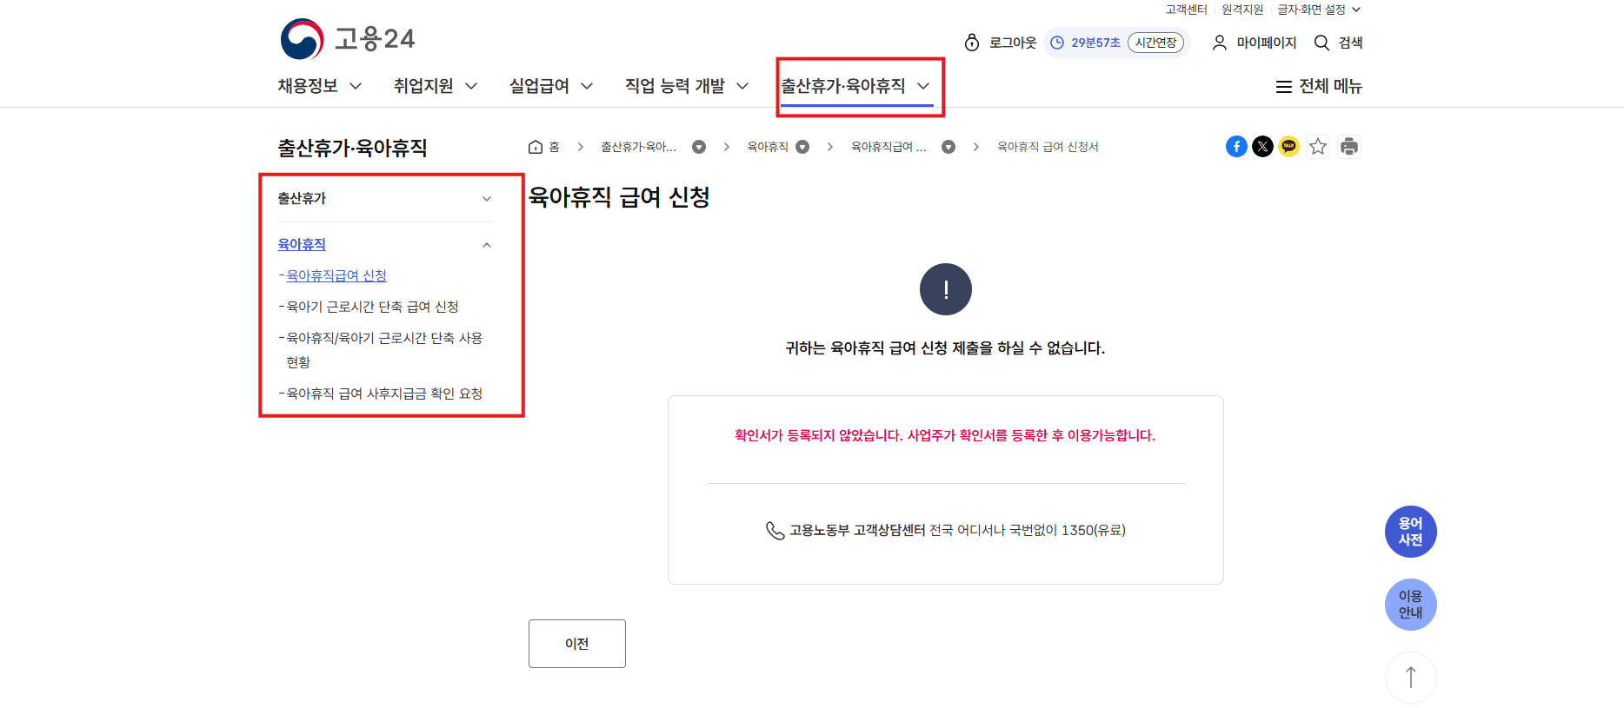
Task: Add page to favorites star
Action: click(1318, 147)
